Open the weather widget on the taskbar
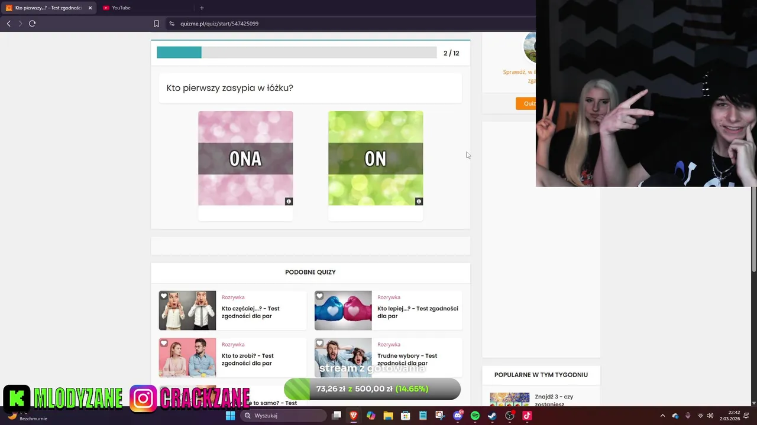757x425 pixels. click(27, 416)
